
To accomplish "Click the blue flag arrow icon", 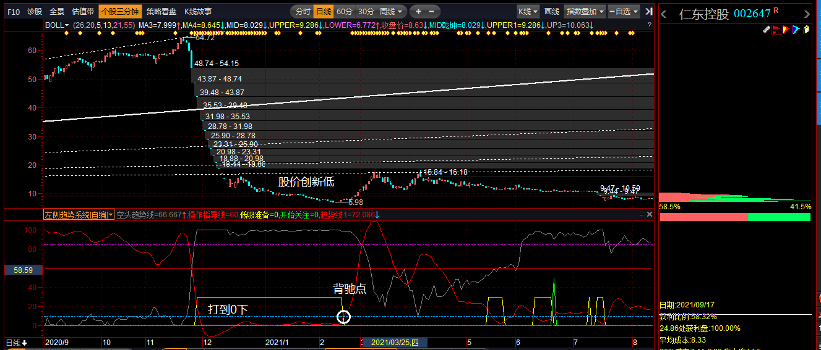I will 796,29.
